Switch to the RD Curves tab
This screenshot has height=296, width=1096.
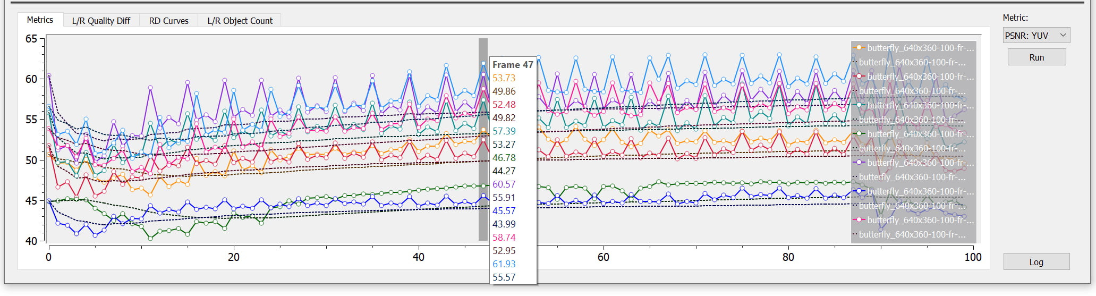coord(168,21)
